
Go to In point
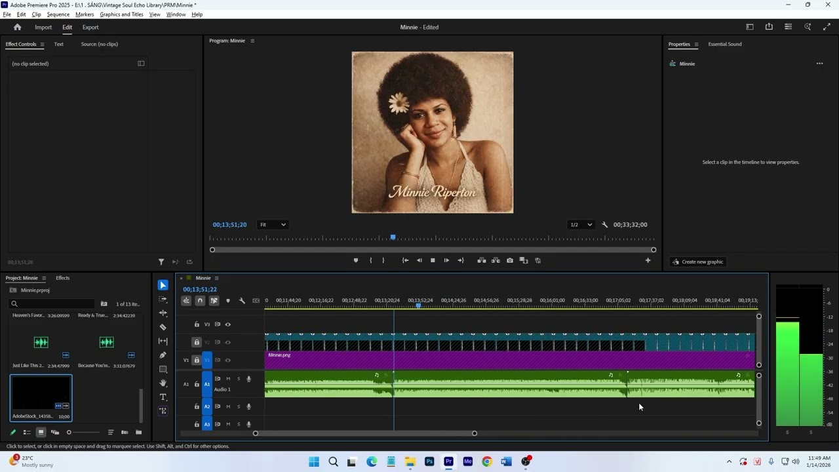click(x=405, y=260)
